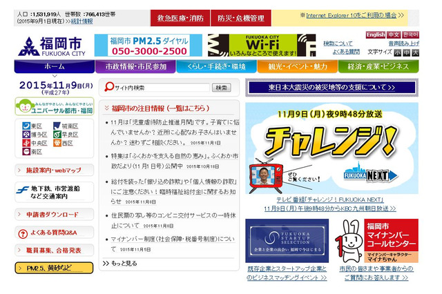Click the site search input field

162,88
